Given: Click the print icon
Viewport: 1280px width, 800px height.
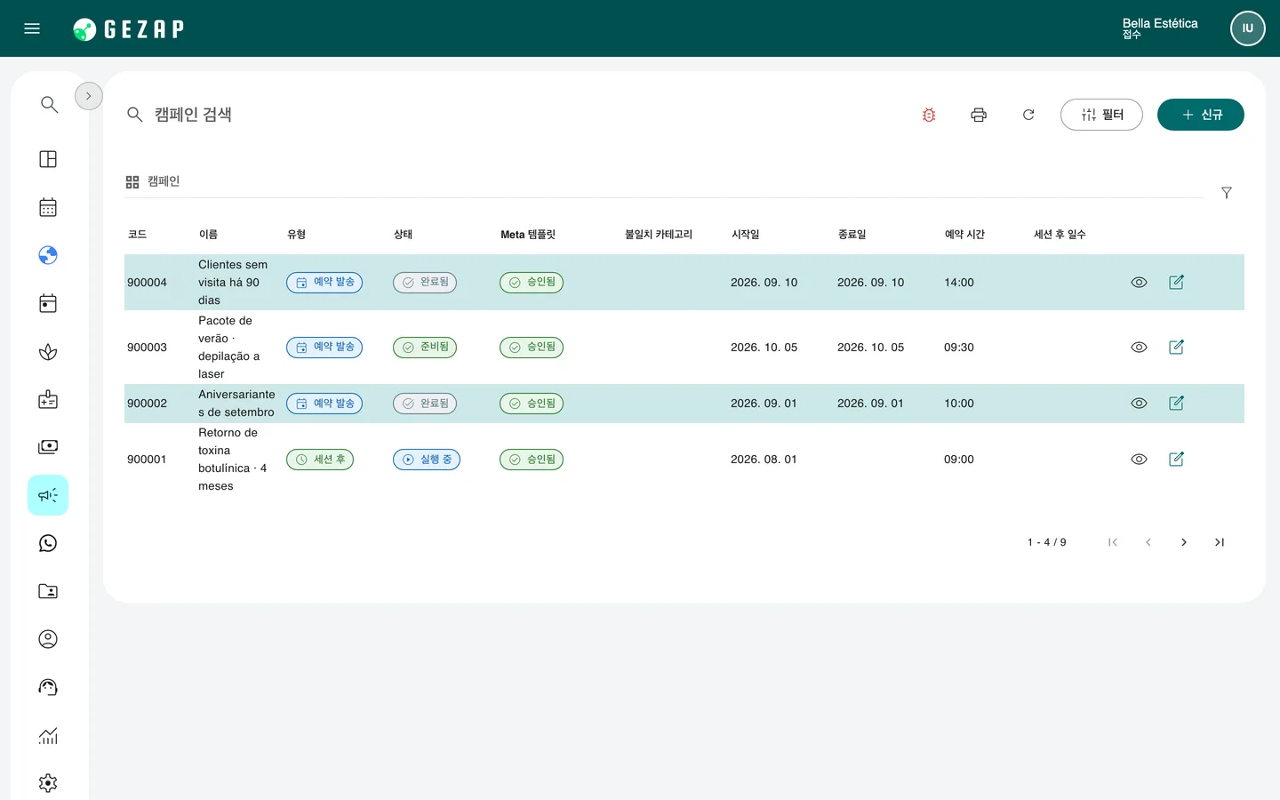Looking at the screenshot, I should pos(979,115).
